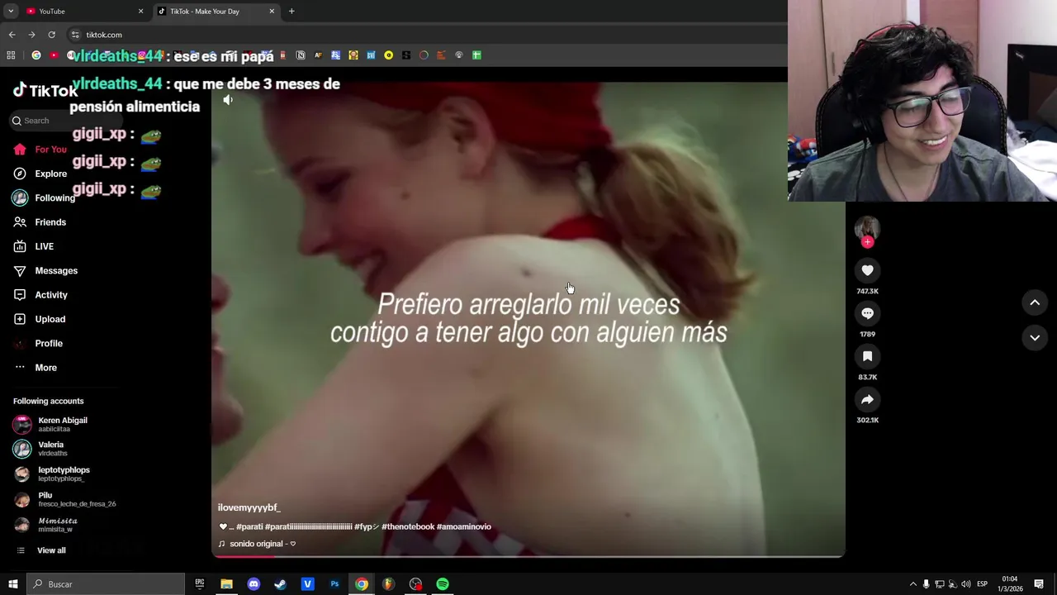Open the system volume control
The image size is (1057, 595).
(966, 584)
